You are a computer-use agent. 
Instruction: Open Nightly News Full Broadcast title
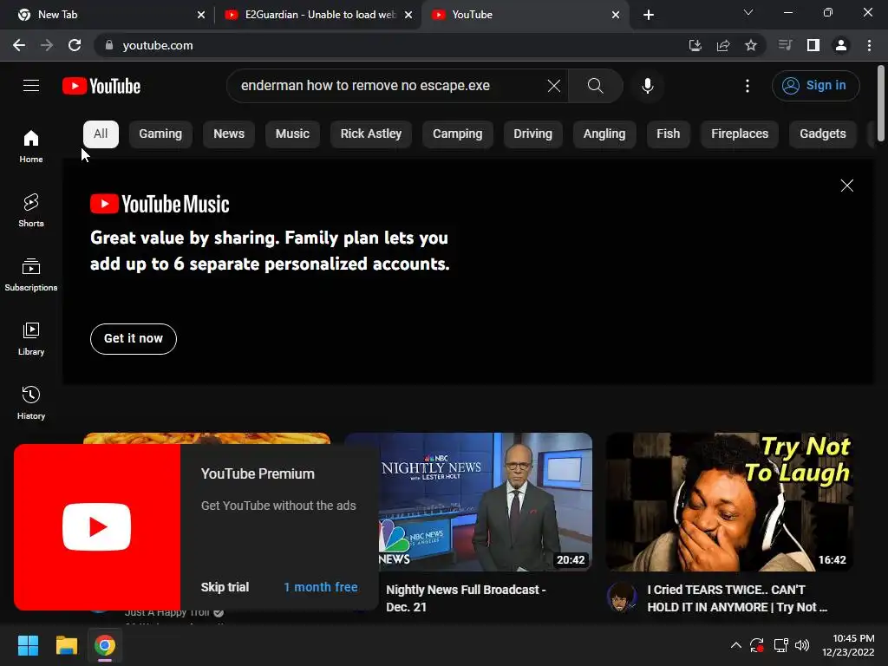tap(466, 598)
